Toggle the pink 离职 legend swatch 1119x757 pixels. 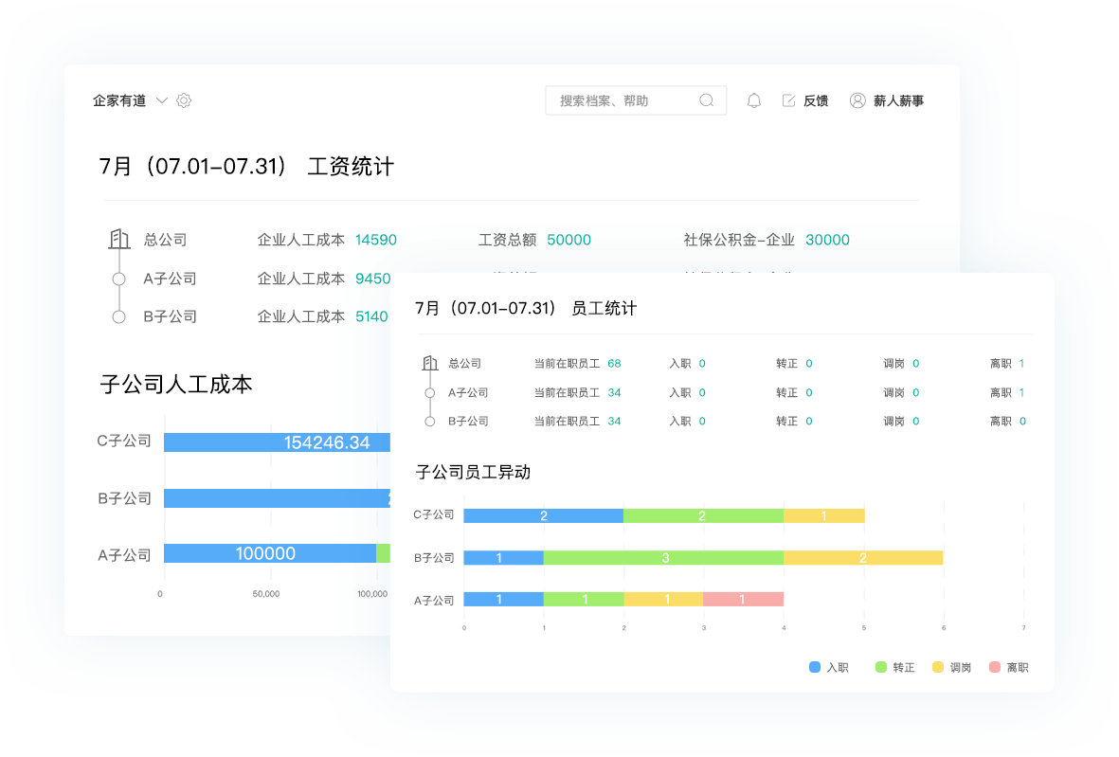995,667
